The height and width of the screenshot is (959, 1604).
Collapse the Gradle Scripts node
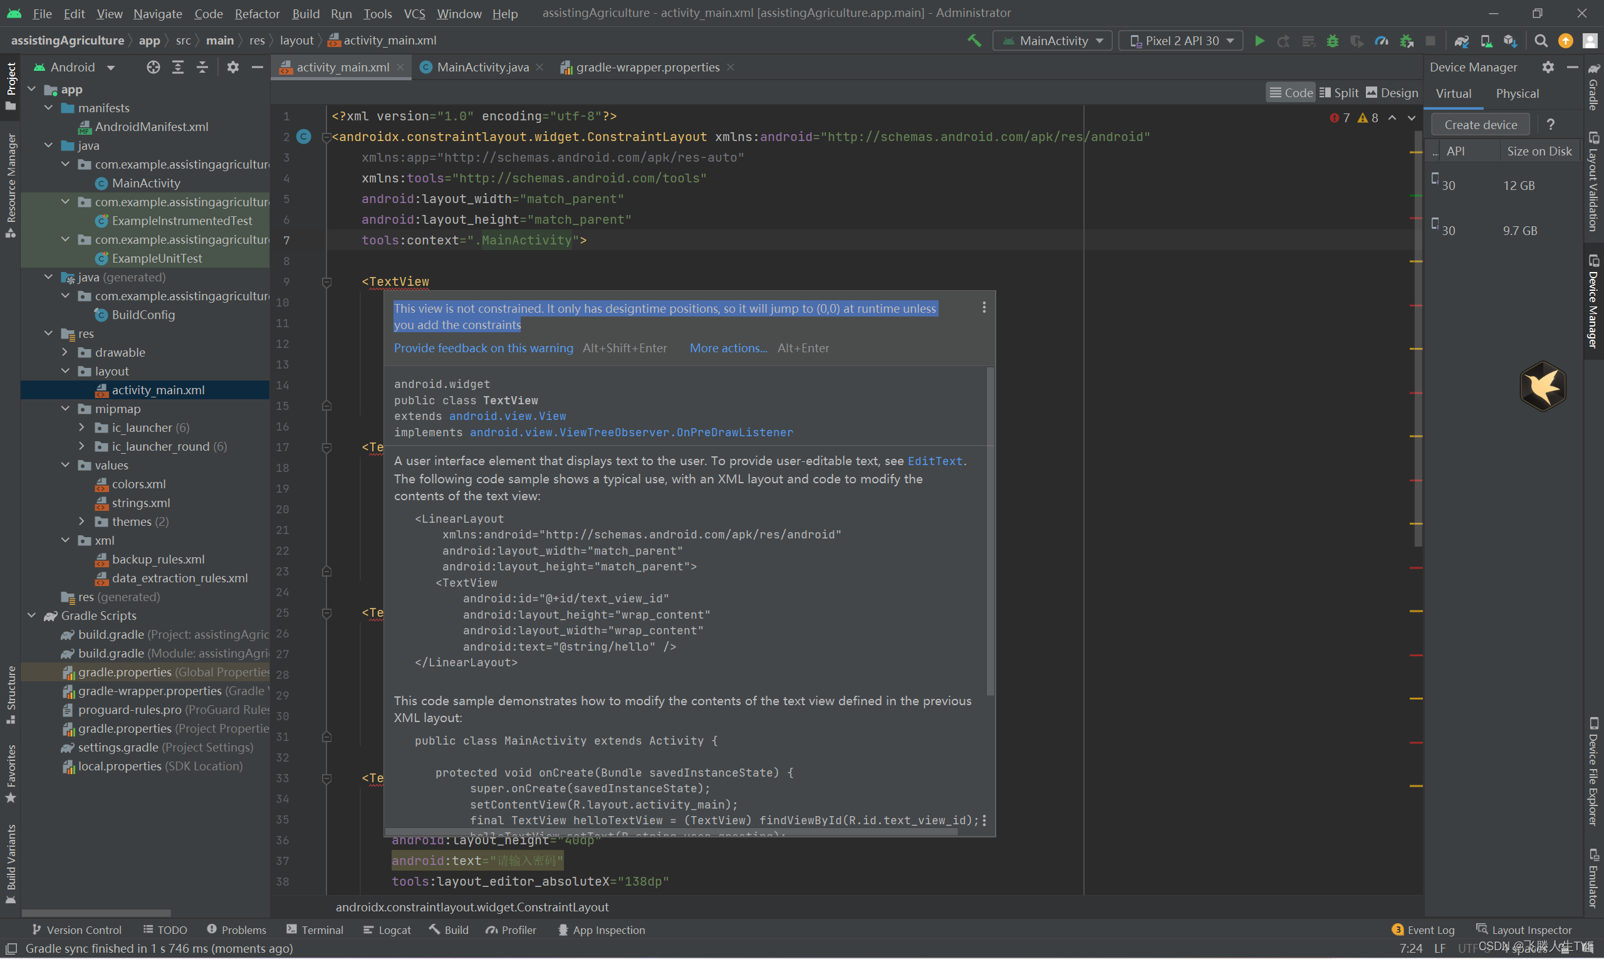tap(31, 616)
